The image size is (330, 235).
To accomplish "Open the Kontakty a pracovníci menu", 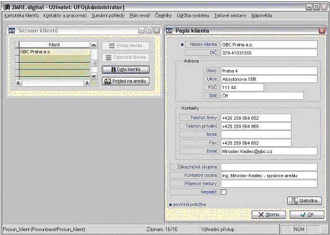I will [65, 16].
